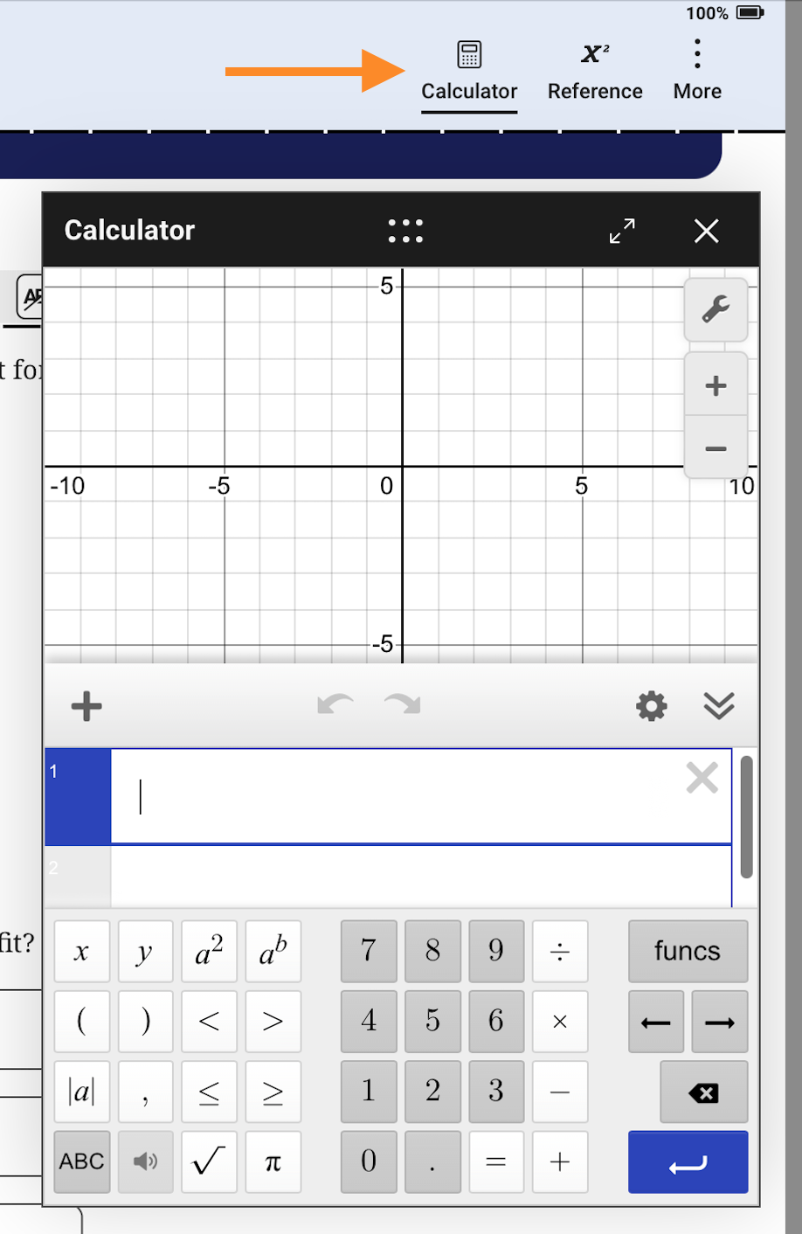Expand the calculator to fullscreen
Image resolution: width=802 pixels, height=1234 pixels.
click(x=622, y=231)
